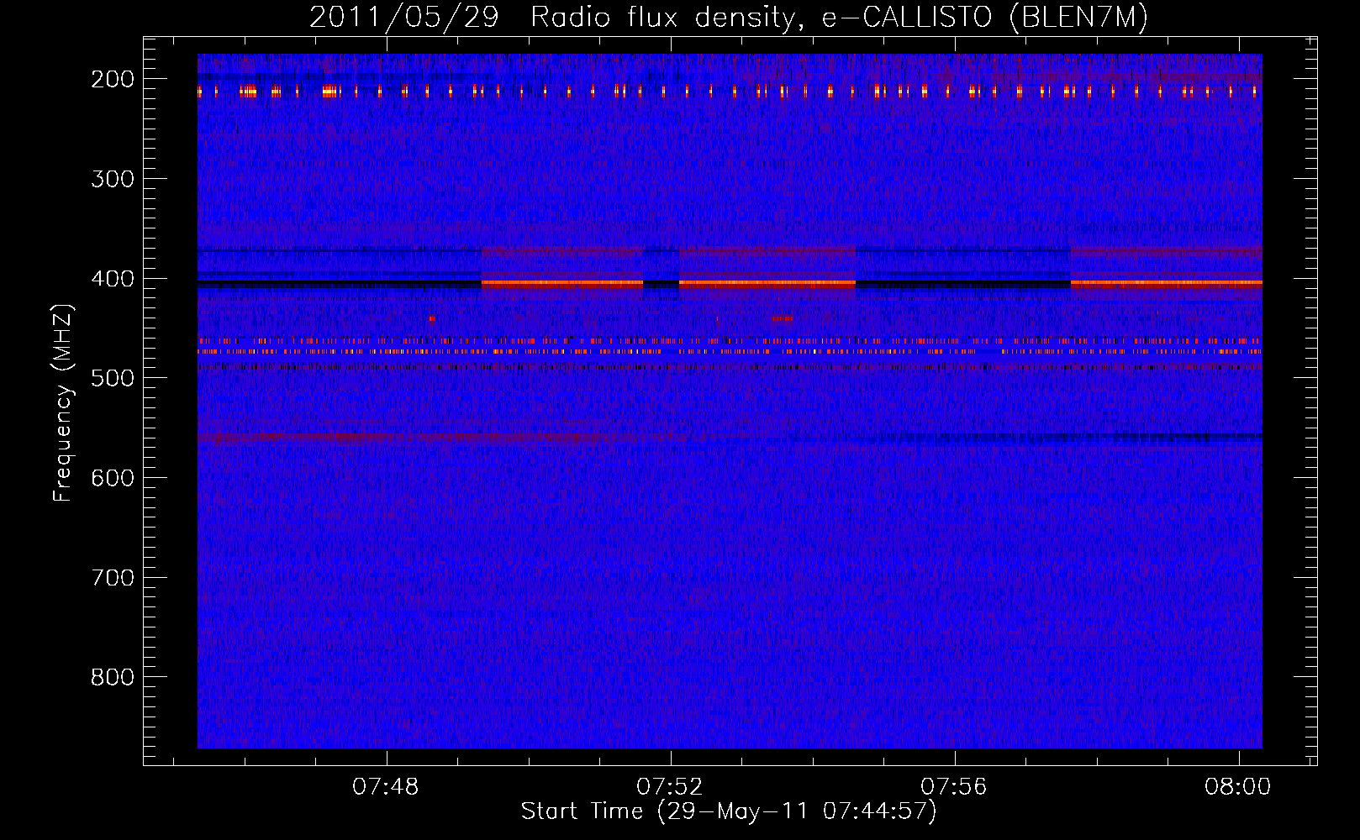Click the 'Start Time (29-May-11 07:44:57)' label

pyautogui.click(x=729, y=811)
